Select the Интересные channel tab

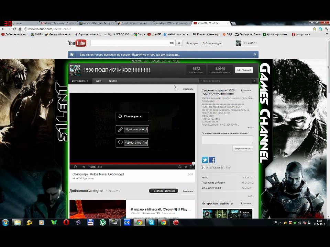(x=80, y=81)
